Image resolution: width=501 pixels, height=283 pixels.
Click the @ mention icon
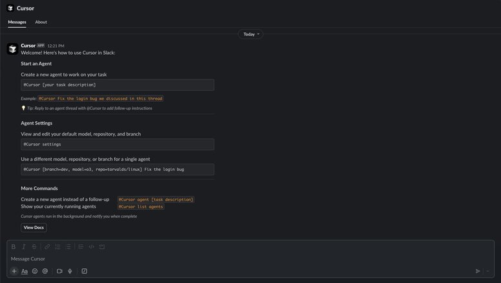[x=45, y=271]
